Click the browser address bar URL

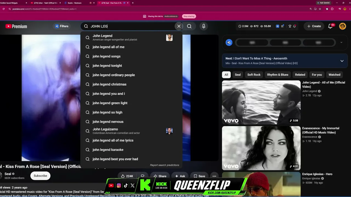(44, 9)
